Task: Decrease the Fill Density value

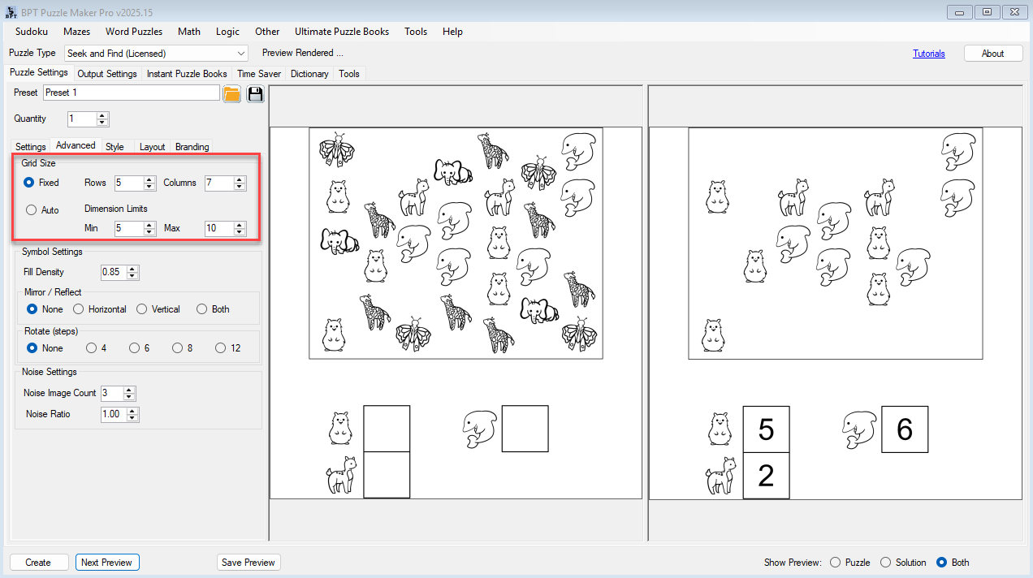Action: 133,276
